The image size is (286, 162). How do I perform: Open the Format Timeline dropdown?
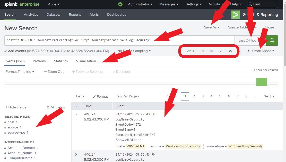click(20, 72)
